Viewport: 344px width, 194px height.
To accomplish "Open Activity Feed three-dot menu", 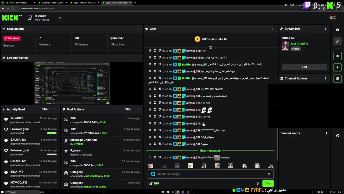I will tap(55, 109).
